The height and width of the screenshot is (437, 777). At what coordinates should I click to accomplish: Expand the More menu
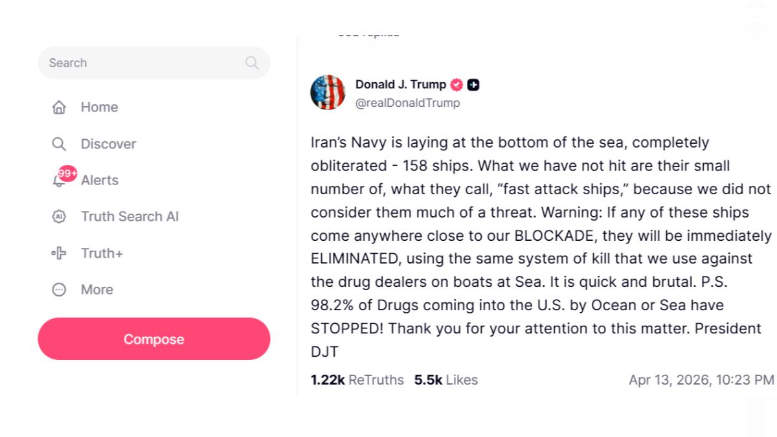click(x=97, y=289)
